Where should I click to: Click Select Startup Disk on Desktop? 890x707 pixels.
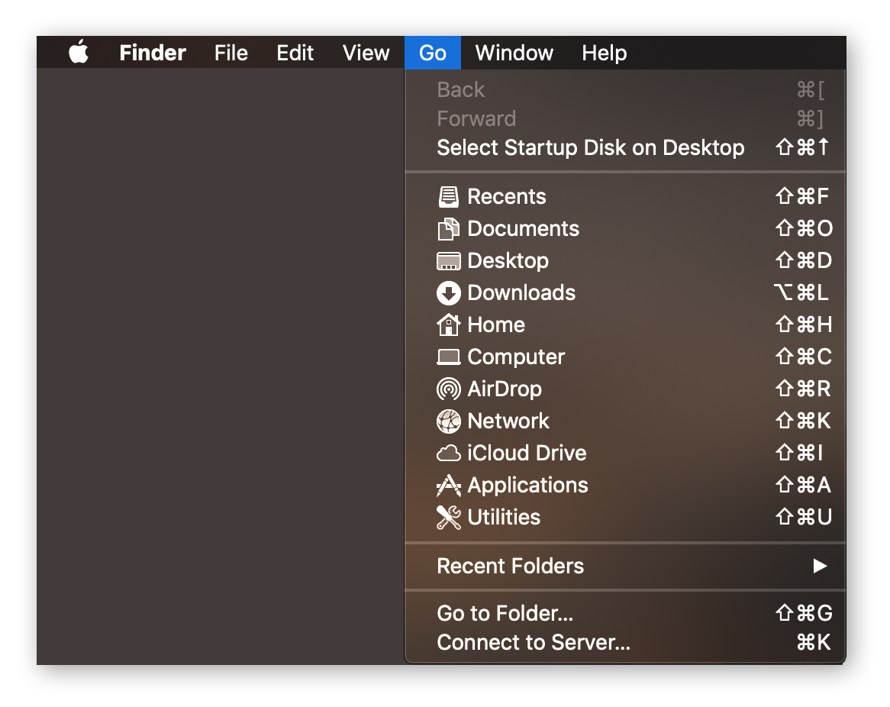coord(590,147)
